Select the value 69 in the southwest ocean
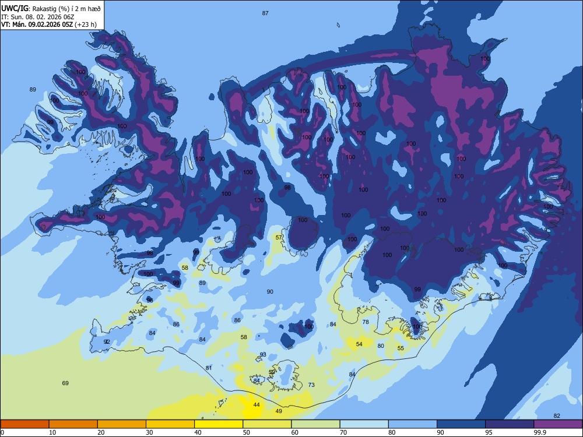Viewport: 583px width, 437px height. [65, 383]
